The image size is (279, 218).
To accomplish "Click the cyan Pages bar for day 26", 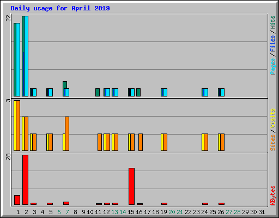I will pos(222,92).
